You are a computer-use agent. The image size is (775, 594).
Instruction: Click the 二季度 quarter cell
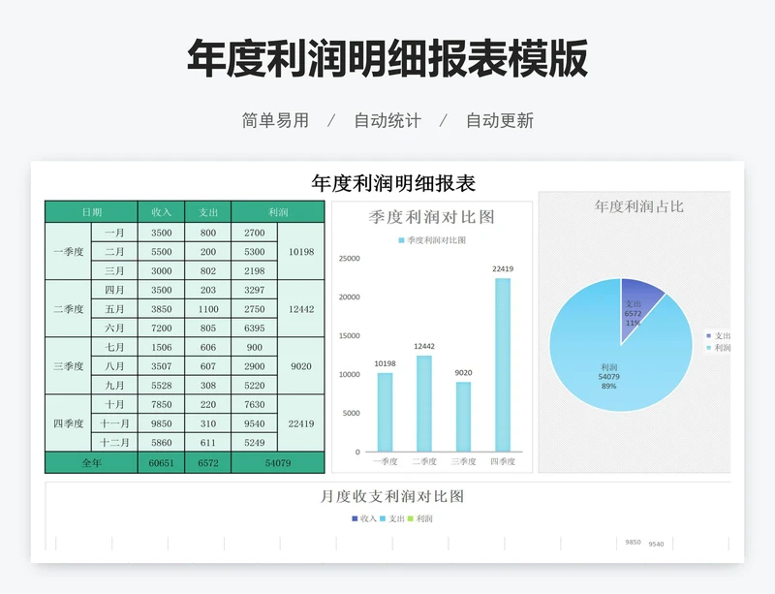click(68, 309)
